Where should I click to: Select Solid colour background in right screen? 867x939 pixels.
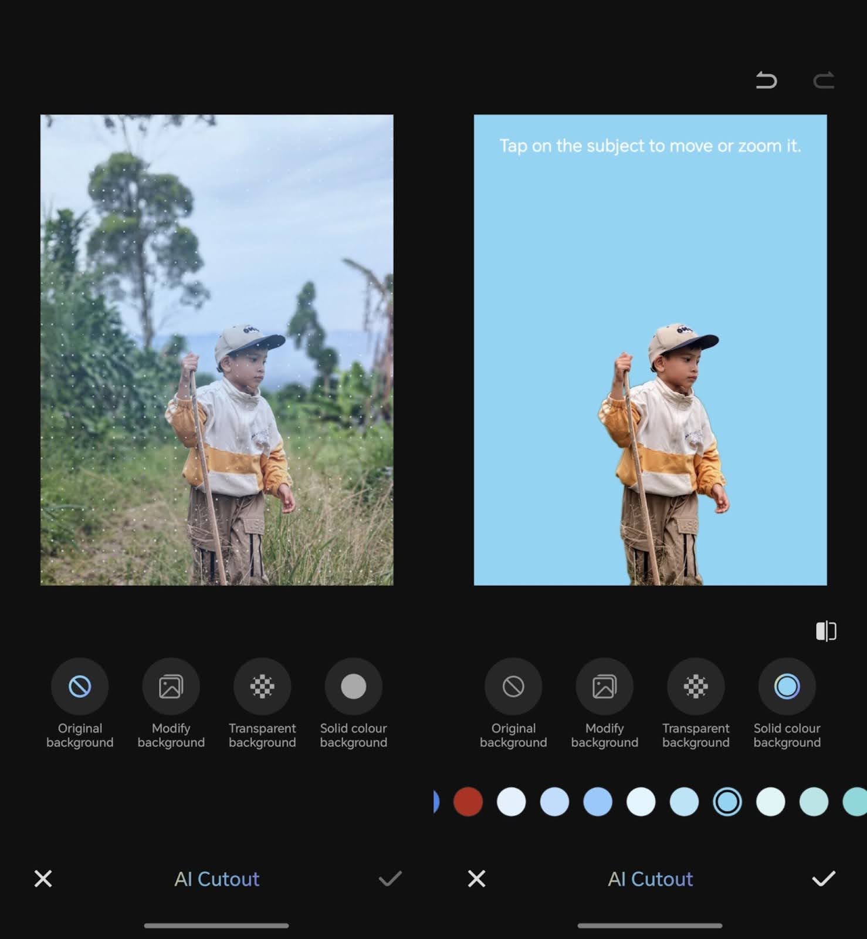pos(787,703)
